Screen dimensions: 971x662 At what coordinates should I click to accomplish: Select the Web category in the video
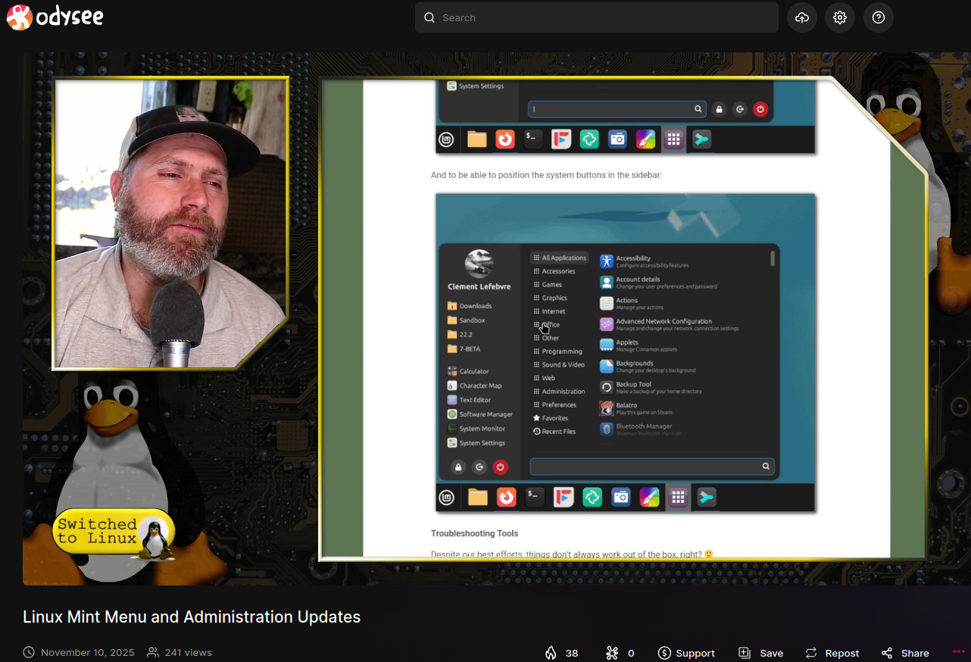point(545,378)
